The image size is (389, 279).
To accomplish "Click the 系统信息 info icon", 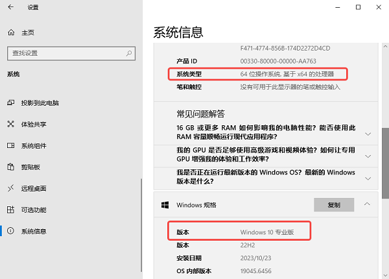I will pyautogui.click(x=10, y=231).
